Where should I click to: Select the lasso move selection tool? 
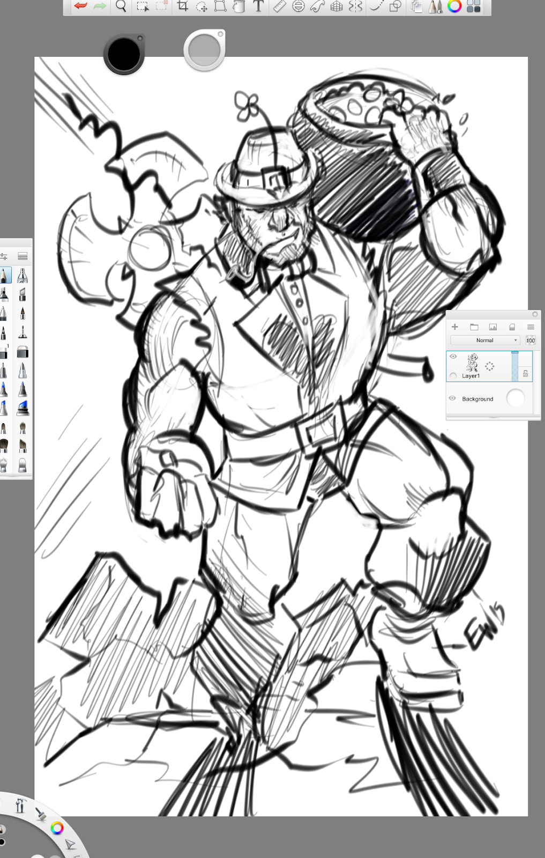coord(201,6)
